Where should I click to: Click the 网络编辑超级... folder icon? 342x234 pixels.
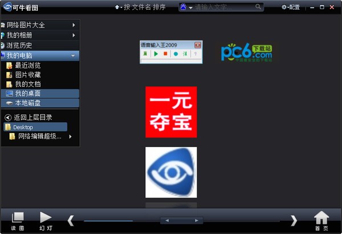(12, 136)
